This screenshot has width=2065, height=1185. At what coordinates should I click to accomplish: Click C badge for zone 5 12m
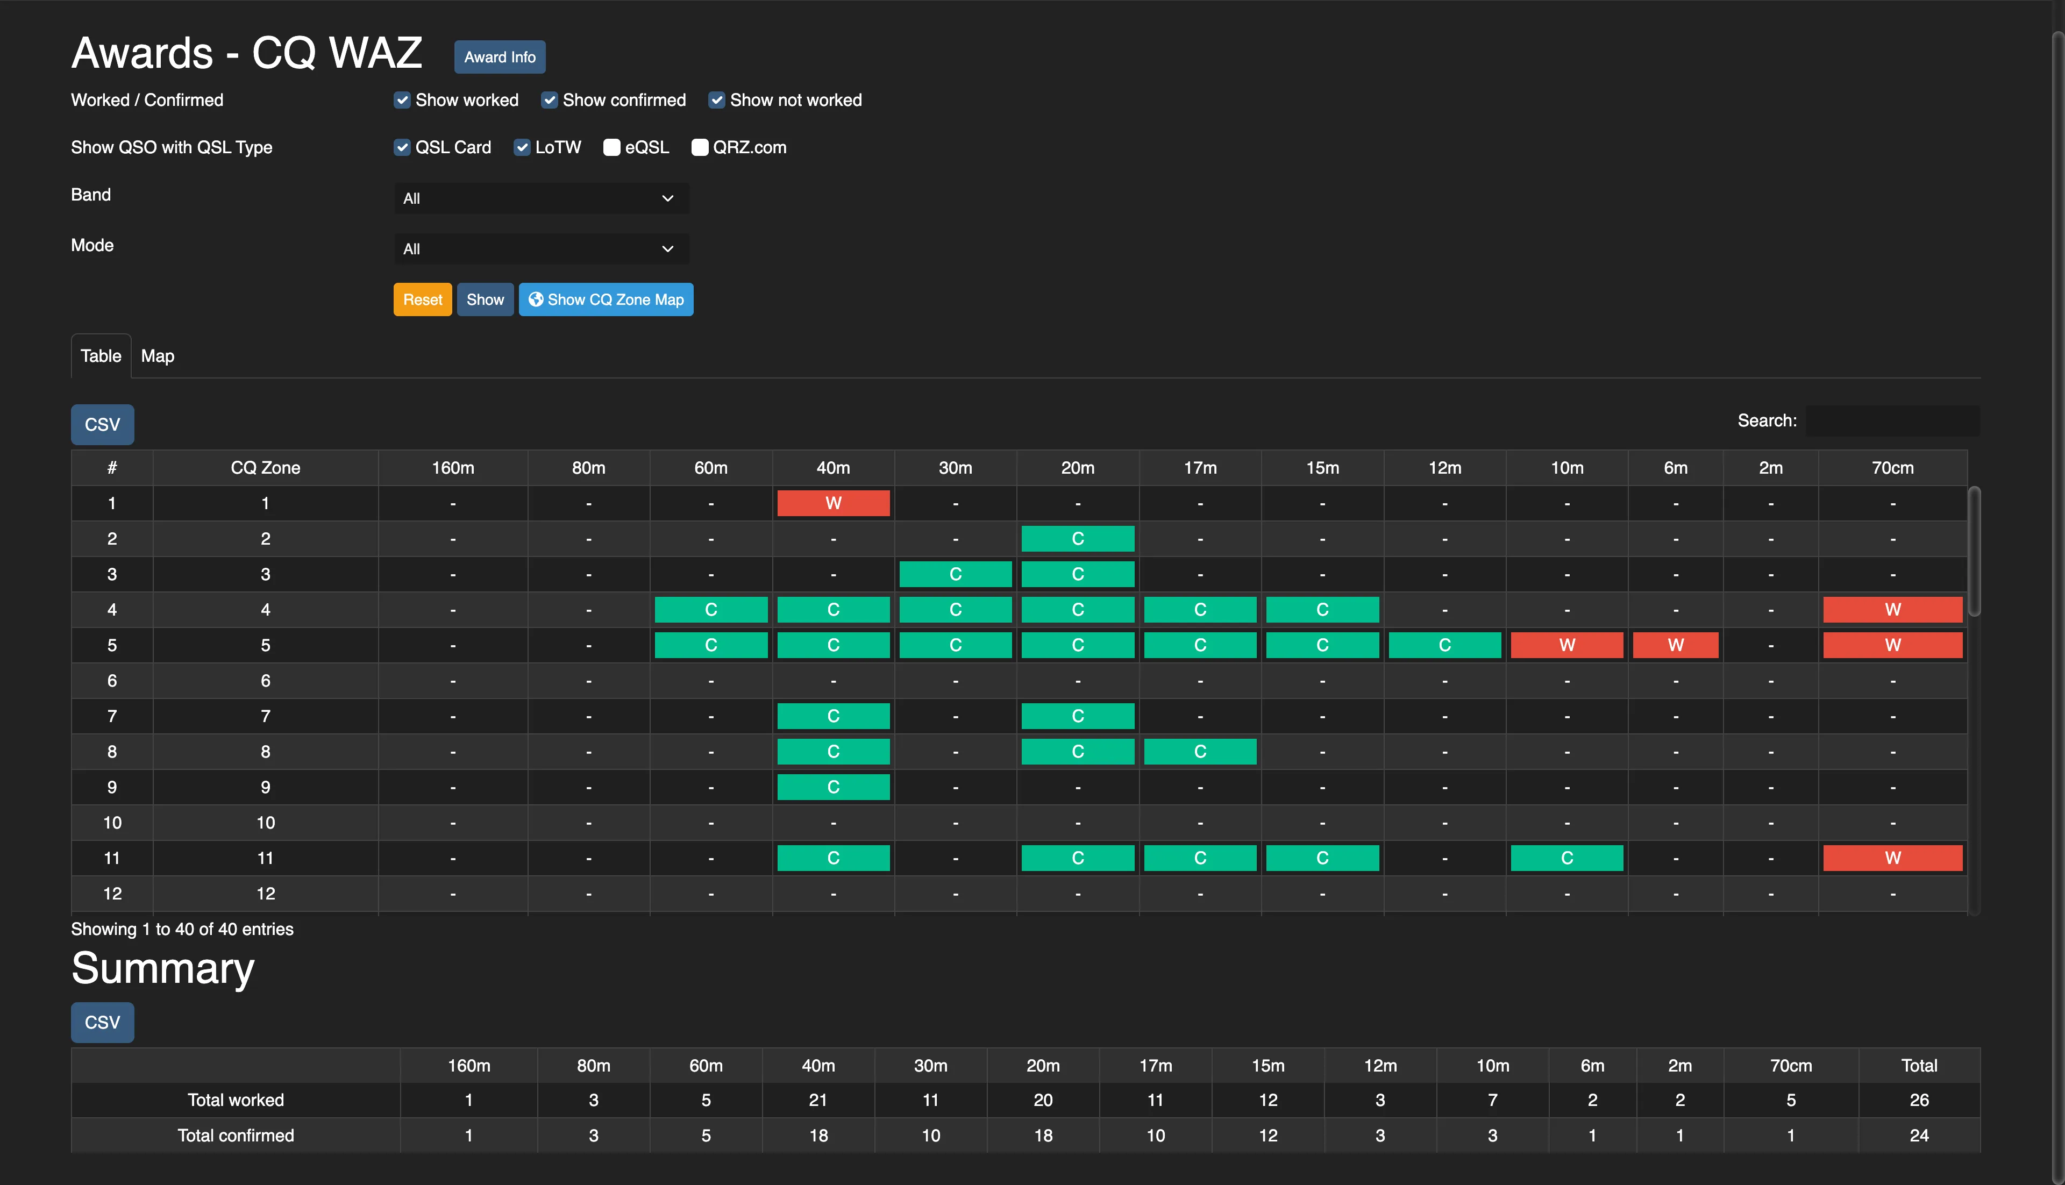pos(1444,645)
